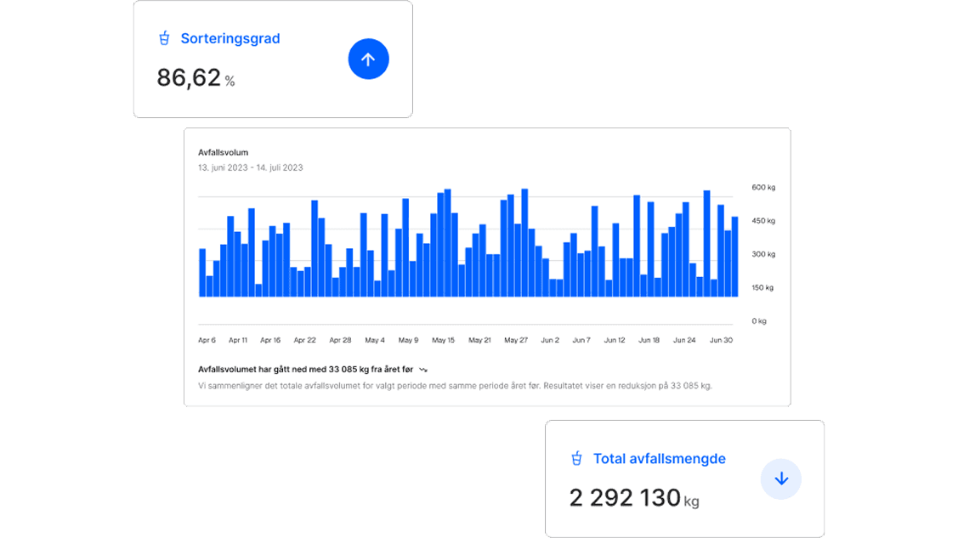Click the 86,62 % value
The image size is (958, 538).
(196, 78)
